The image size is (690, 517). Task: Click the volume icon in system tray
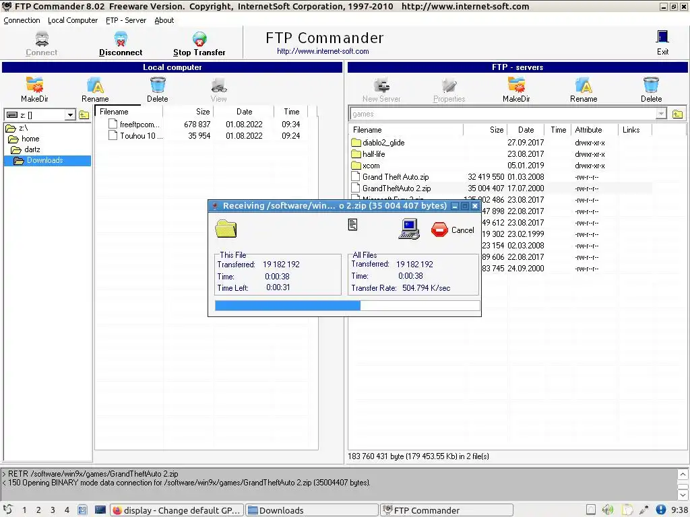tap(608, 510)
